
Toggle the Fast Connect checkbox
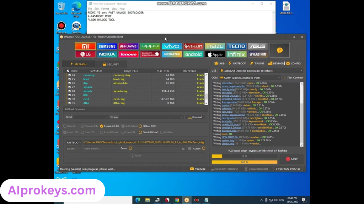(285, 78)
